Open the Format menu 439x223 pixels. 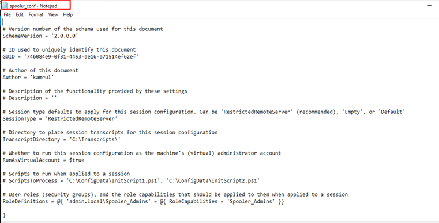pyautogui.click(x=36, y=14)
